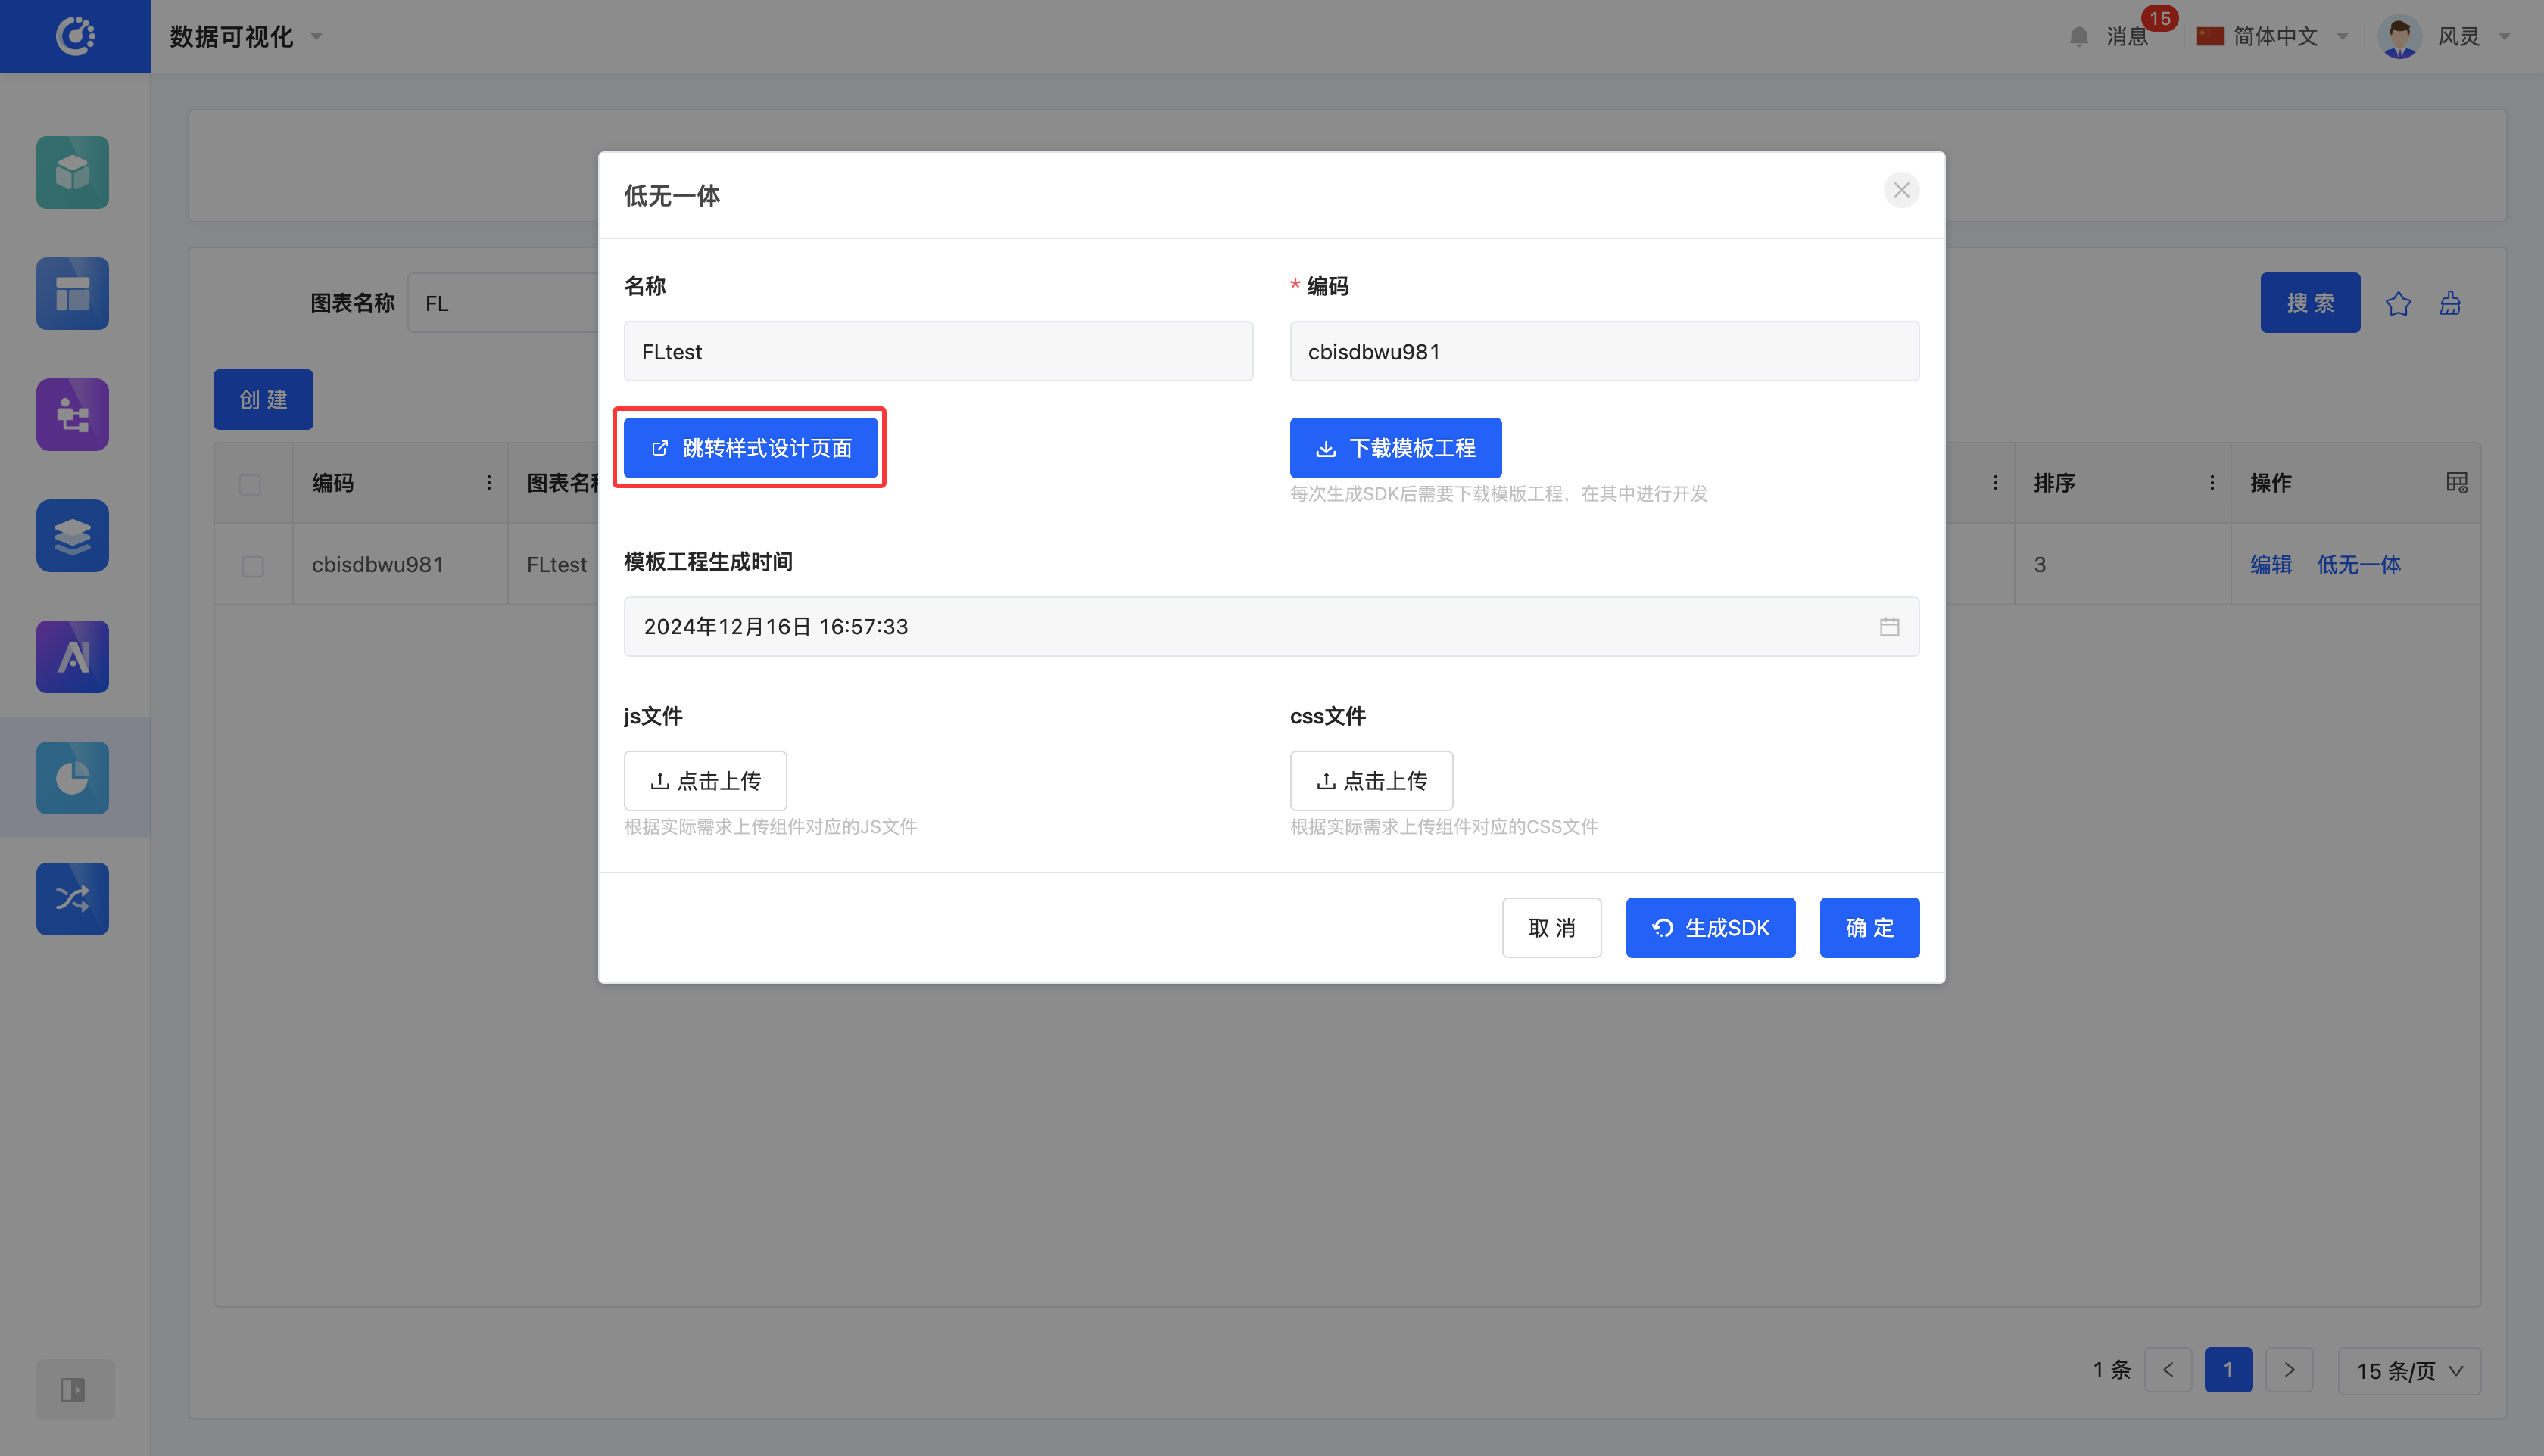
Task: Check the cbisdbwu981 row checkbox
Action: tap(252, 566)
